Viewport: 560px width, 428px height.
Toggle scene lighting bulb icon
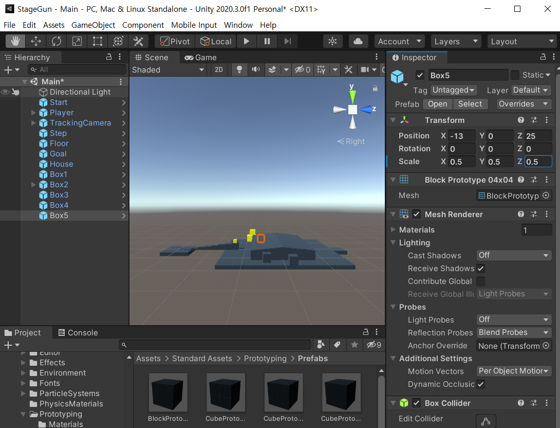239,70
